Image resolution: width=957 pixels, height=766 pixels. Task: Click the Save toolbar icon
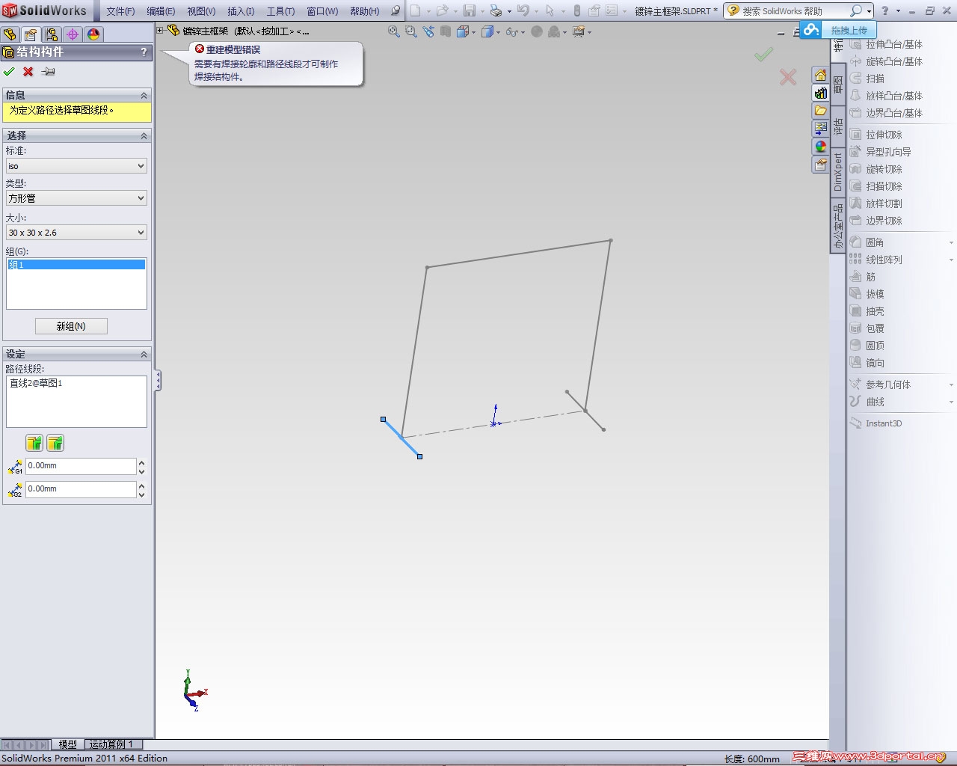470,10
